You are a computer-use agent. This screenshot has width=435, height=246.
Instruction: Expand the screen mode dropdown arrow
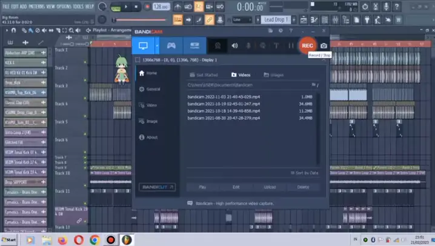tap(157, 45)
